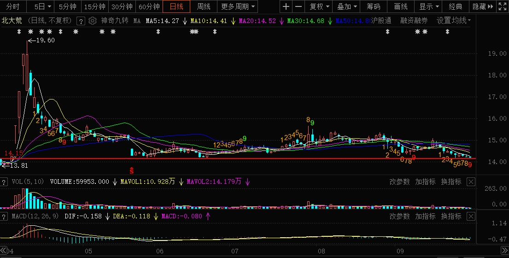509x258 pixels.
Task: Toggle fullscreen chart icon
Action: pyautogui.click(x=502, y=6)
